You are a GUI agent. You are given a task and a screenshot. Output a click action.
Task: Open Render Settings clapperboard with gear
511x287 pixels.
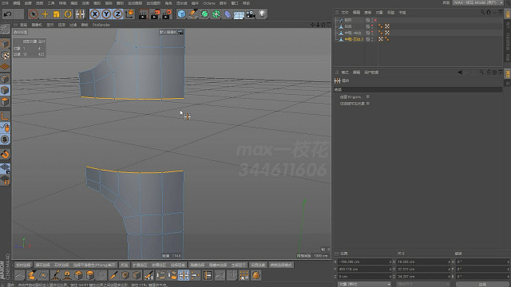[x=167, y=14]
